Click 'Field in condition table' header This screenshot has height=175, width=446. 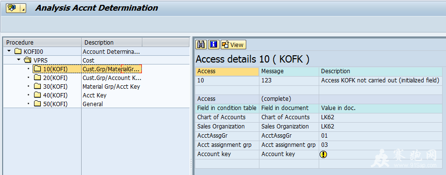click(227, 108)
